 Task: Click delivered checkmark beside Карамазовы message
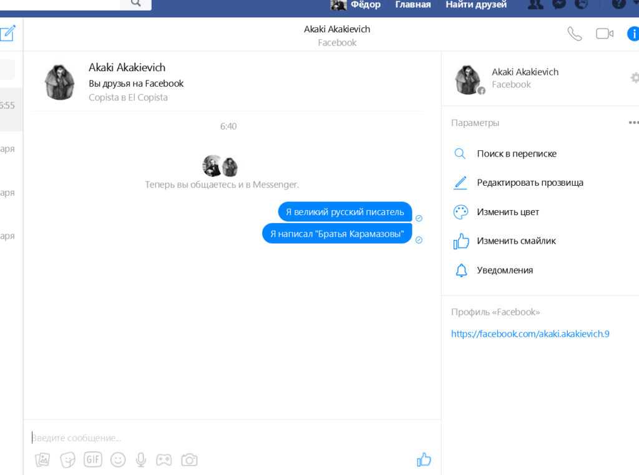pos(419,240)
